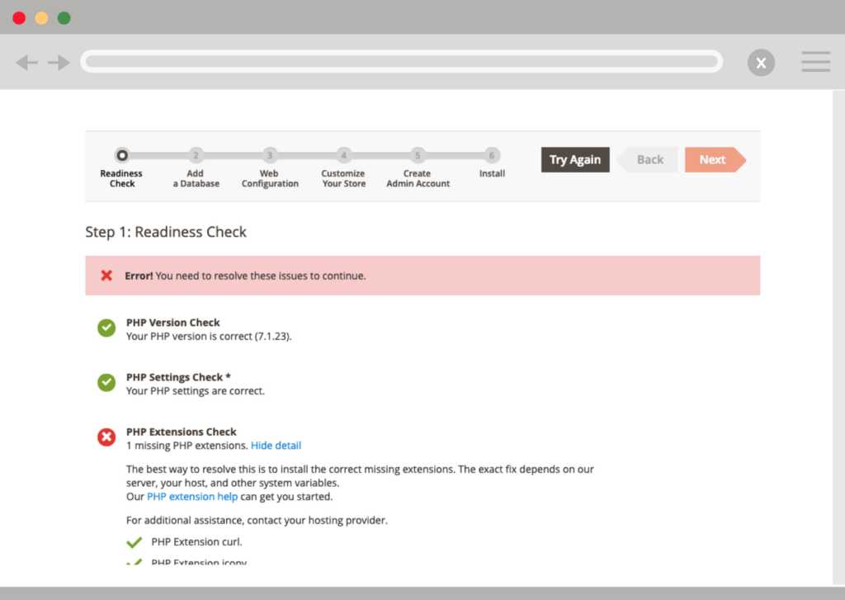845x600 pixels.
Task: Select the Add a Database step circle
Action: coord(196,154)
